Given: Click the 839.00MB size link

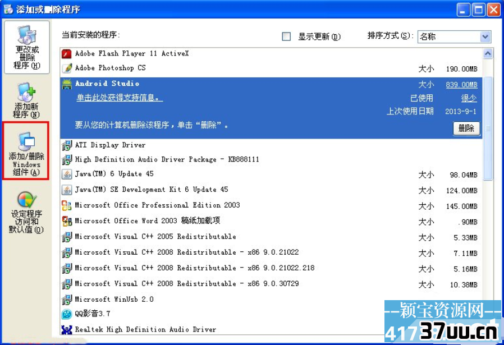Looking at the screenshot, I should (x=461, y=85).
